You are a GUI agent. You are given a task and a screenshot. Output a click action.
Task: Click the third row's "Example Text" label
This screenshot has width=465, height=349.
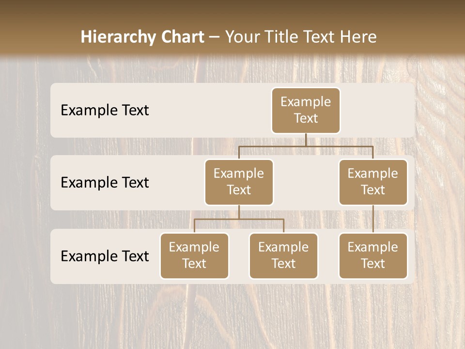click(105, 256)
